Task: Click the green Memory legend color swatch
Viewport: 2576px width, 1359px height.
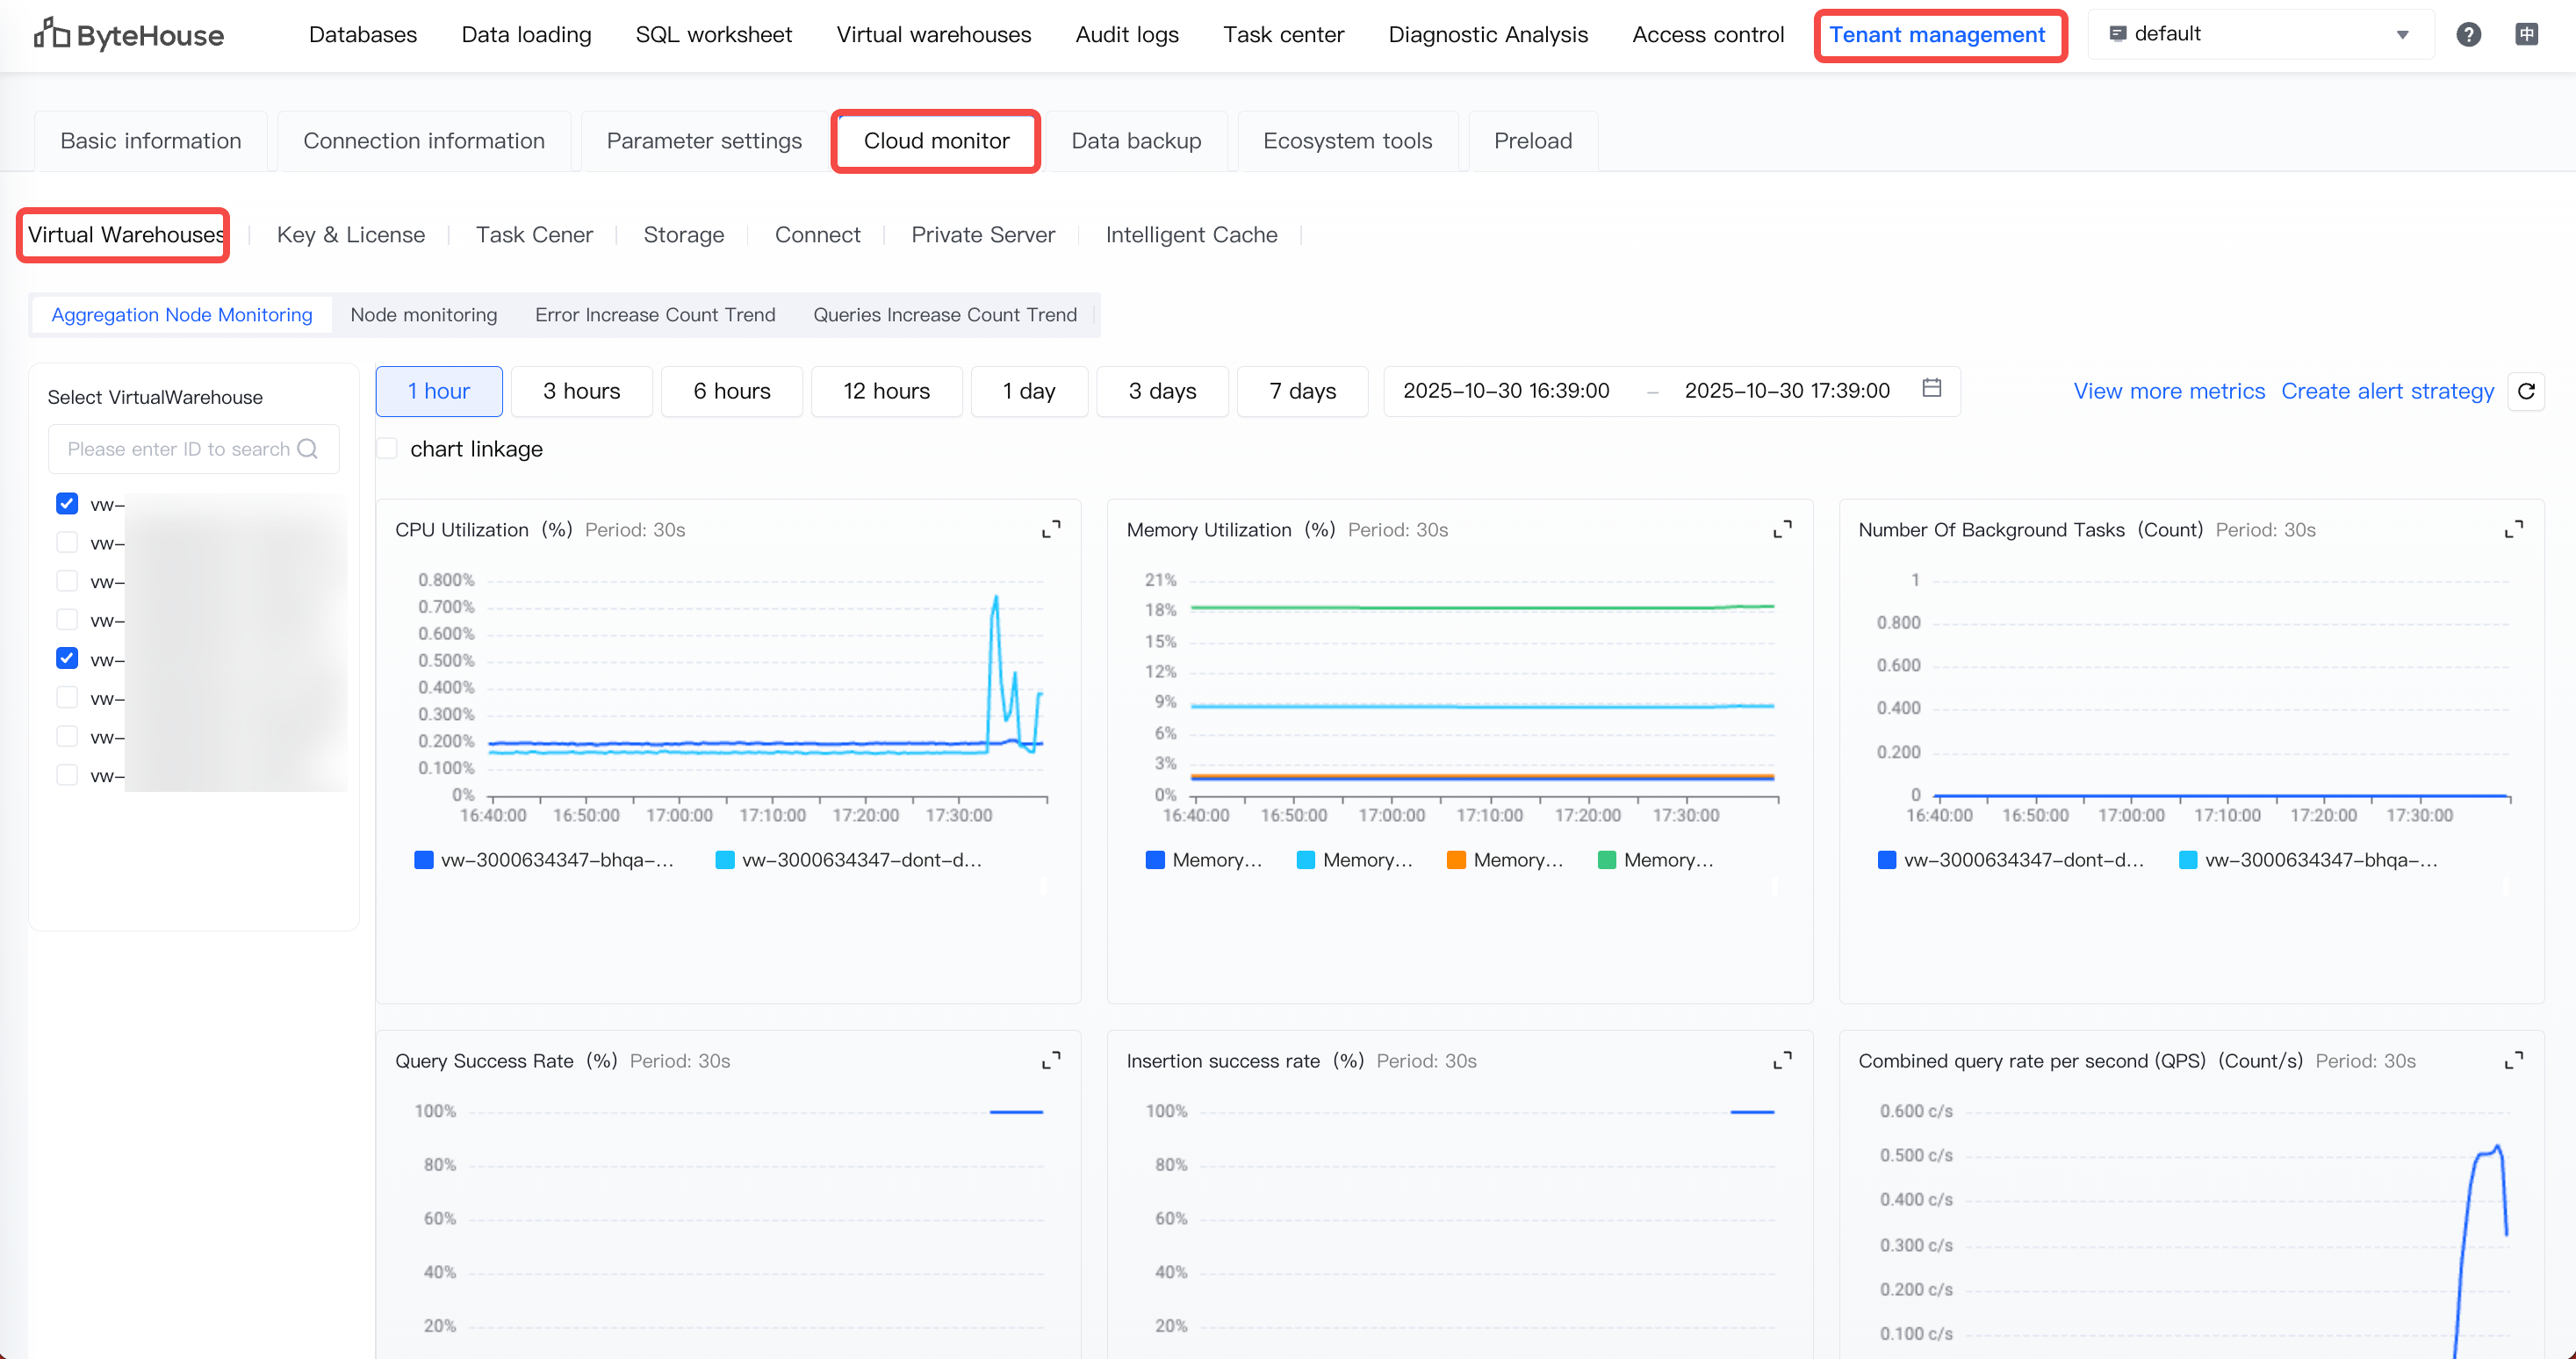Action: pyautogui.click(x=1606, y=860)
